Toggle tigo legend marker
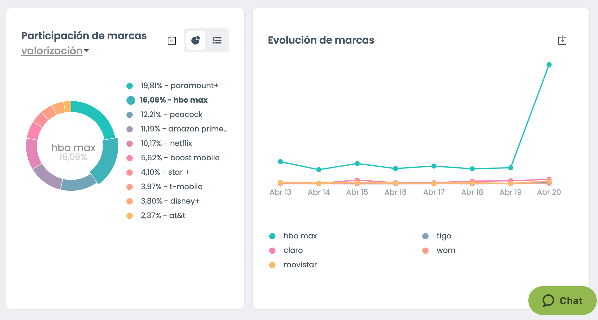Image resolution: width=598 pixels, height=320 pixels. 425,236
